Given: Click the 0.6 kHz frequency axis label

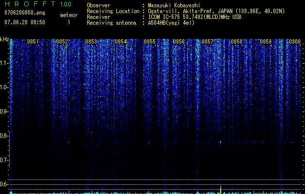Looking at the screenshot, I should click(x=4, y=184).
